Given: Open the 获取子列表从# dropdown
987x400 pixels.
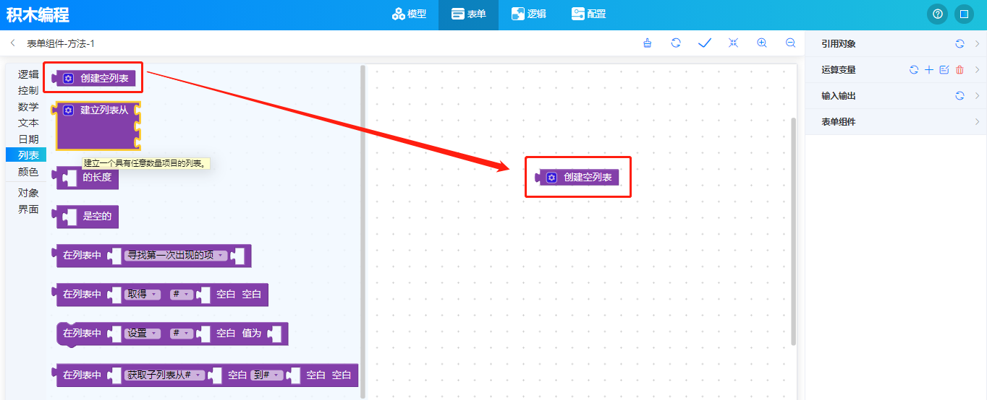Looking at the screenshot, I should (165, 375).
